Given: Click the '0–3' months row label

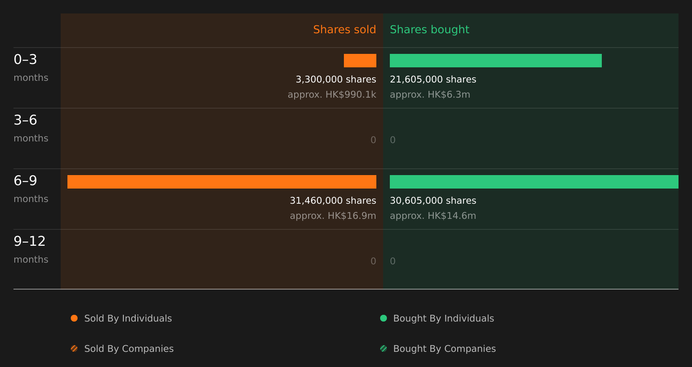Looking at the screenshot, I should click(x=25, y=59).
